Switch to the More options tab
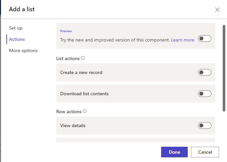The height and width of the screenshot is (162, 227). click(x=23, y=50)
